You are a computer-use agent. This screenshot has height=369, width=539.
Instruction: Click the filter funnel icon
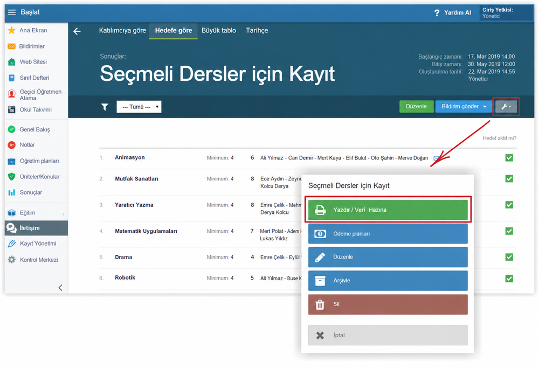click(105, 107)
